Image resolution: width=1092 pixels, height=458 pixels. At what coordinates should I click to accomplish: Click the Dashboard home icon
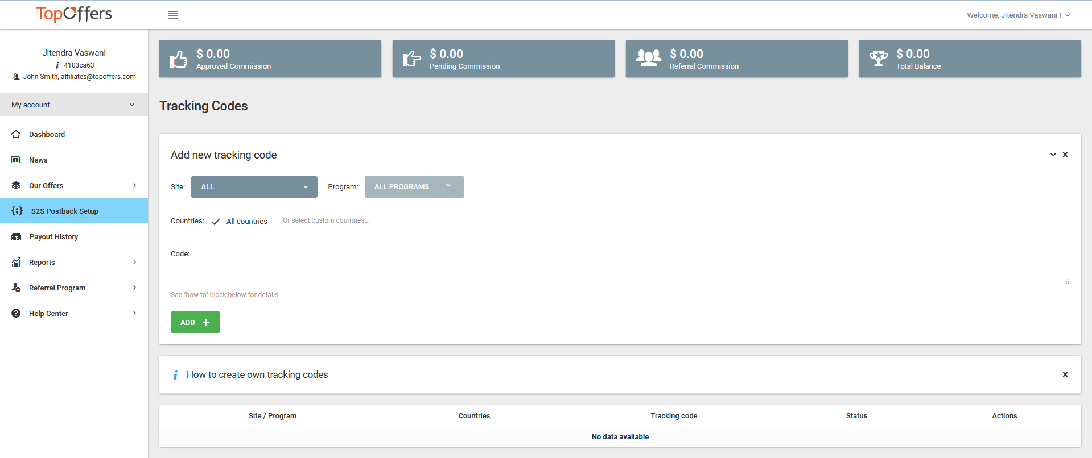(16, 134)
